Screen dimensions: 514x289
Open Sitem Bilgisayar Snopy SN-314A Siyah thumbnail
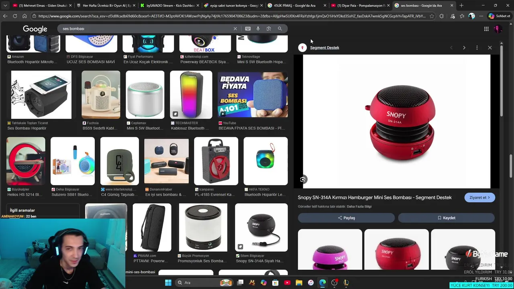tap(261, 227)
